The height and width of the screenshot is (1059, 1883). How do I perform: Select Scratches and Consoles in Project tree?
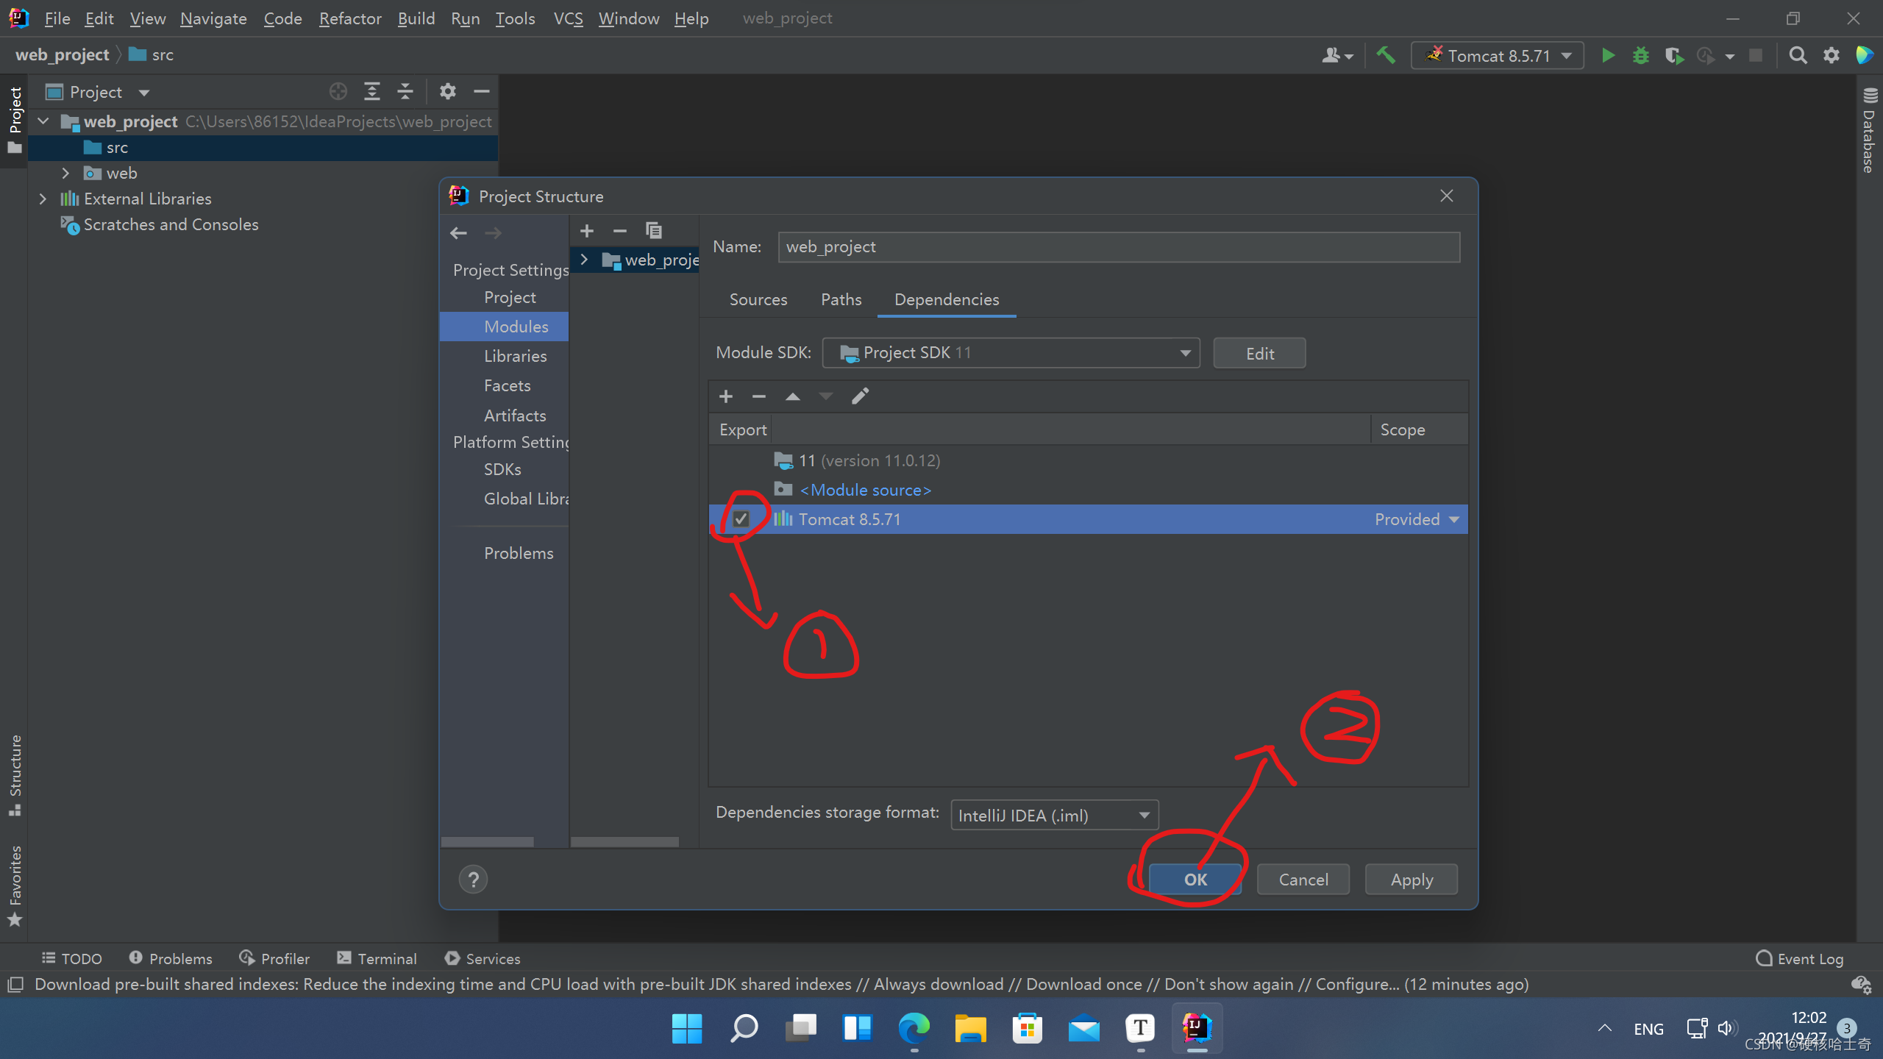click(x=171, y=224)
